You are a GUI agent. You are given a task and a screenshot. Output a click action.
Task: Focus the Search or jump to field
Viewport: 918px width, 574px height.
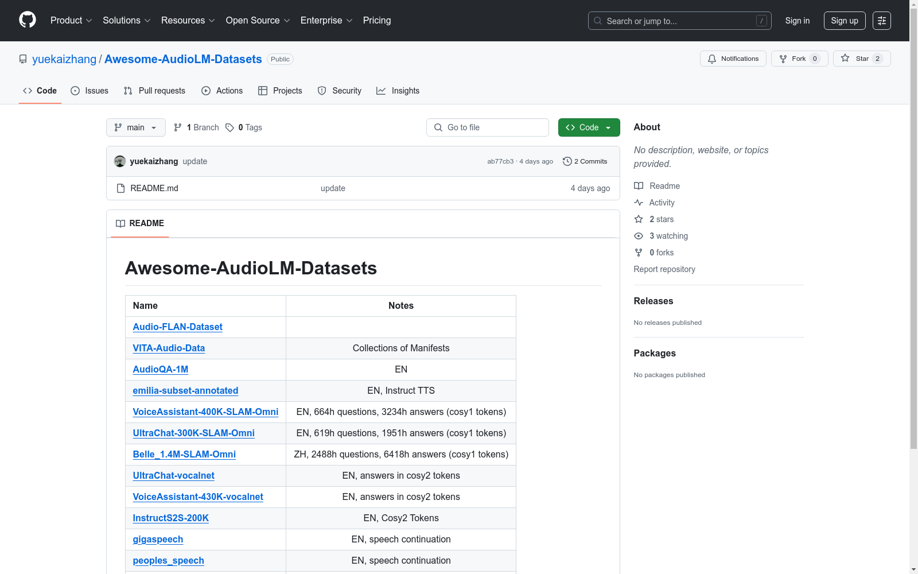point(680,21)
